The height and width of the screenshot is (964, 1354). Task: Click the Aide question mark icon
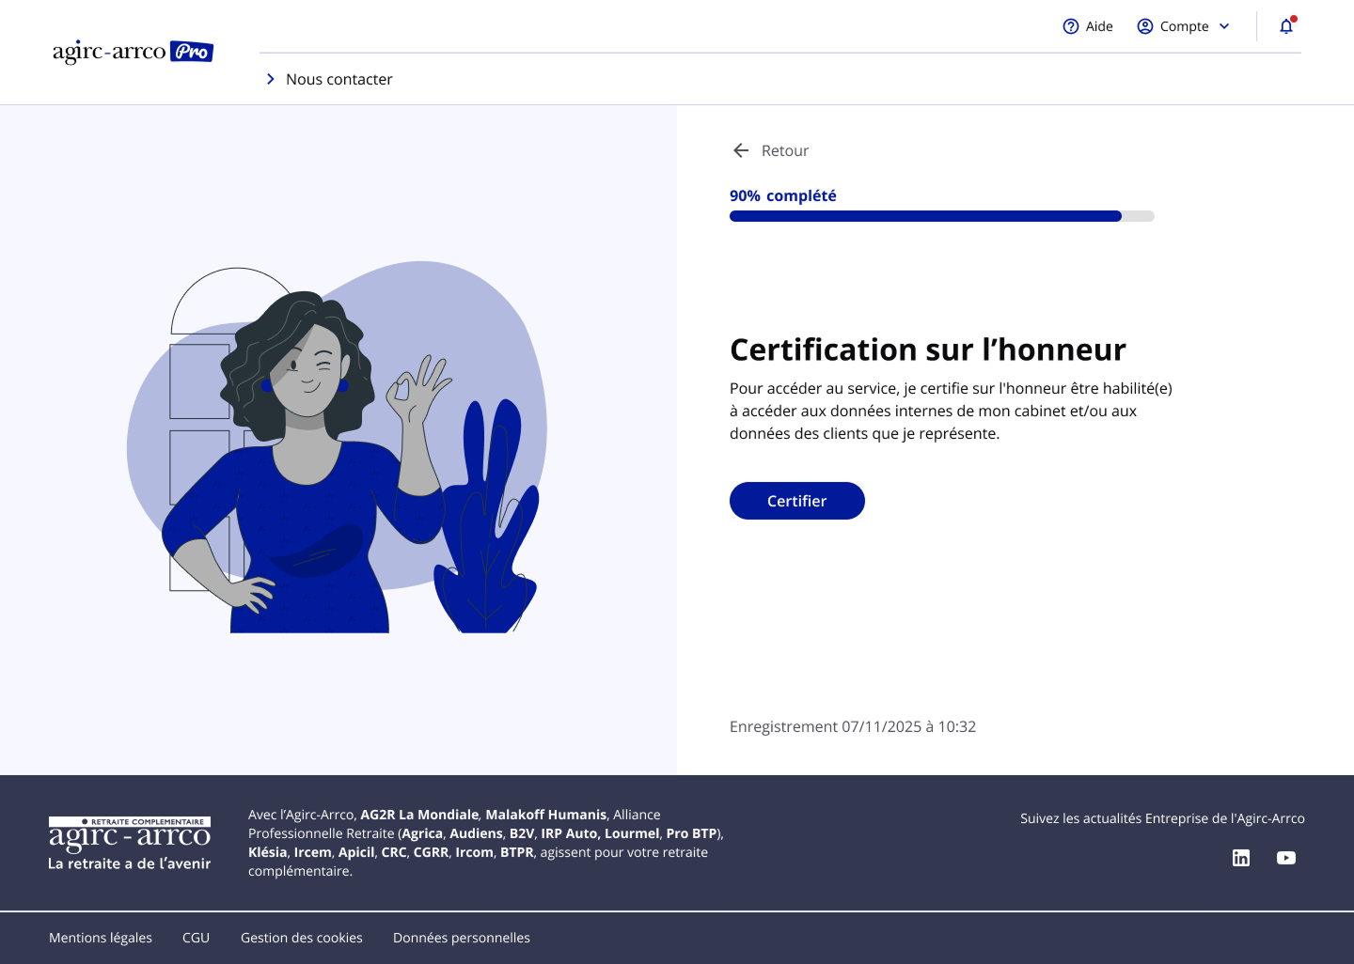pyautogui.click(x=1070, y=26)
